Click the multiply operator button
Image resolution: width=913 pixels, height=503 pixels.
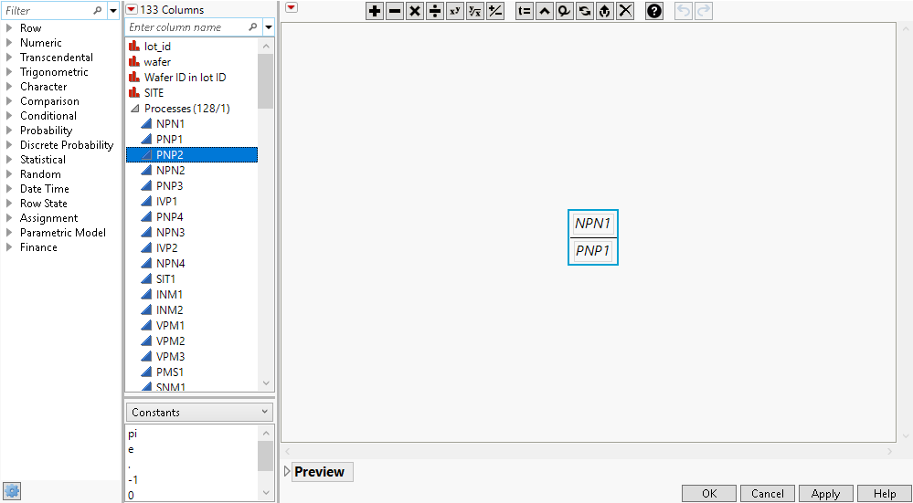415,11
